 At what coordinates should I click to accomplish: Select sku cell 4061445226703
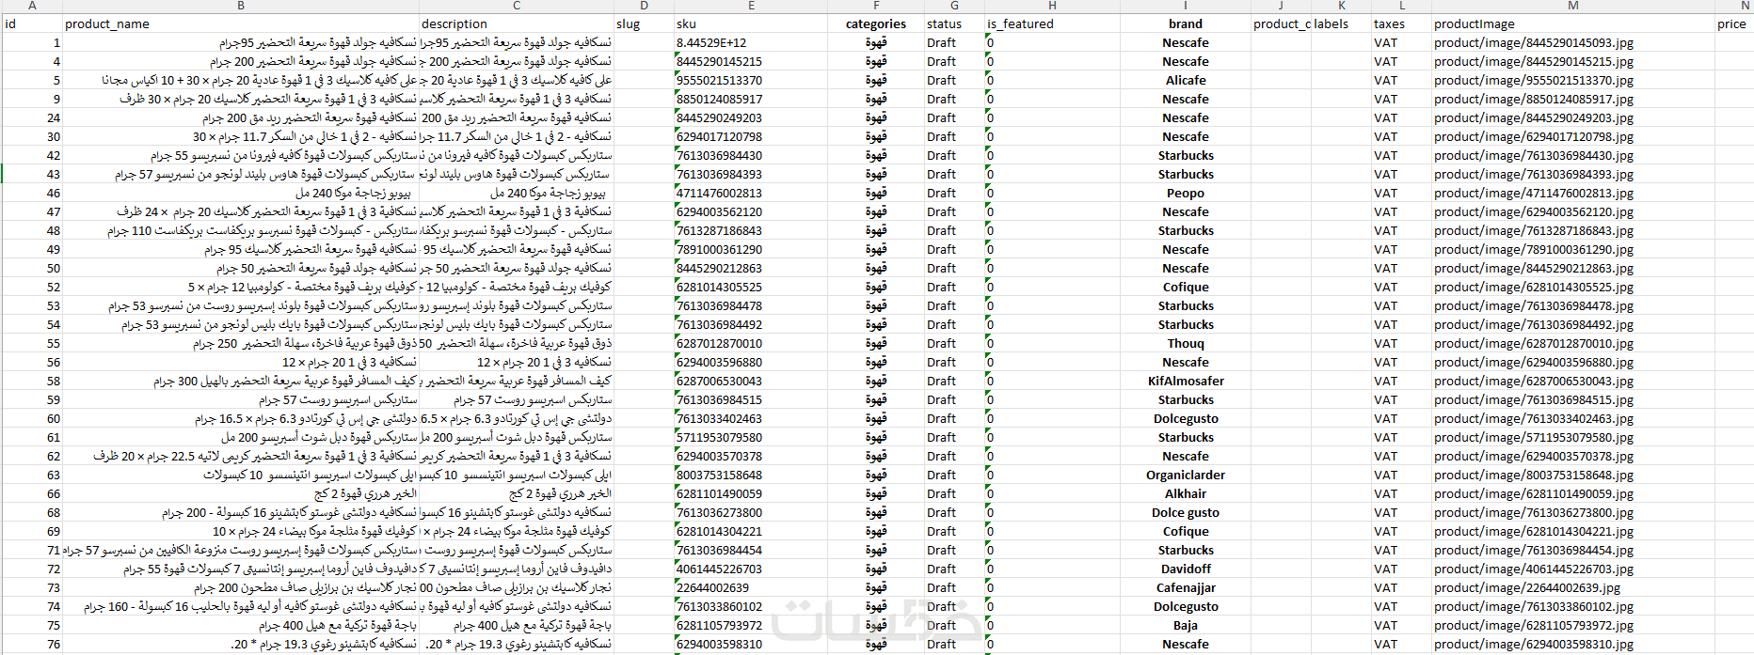751,569
